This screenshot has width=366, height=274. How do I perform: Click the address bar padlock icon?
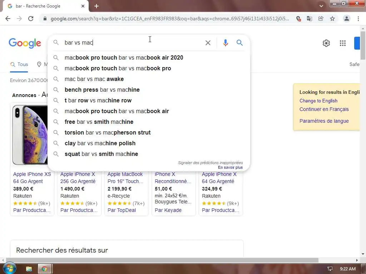click(45, 19)
